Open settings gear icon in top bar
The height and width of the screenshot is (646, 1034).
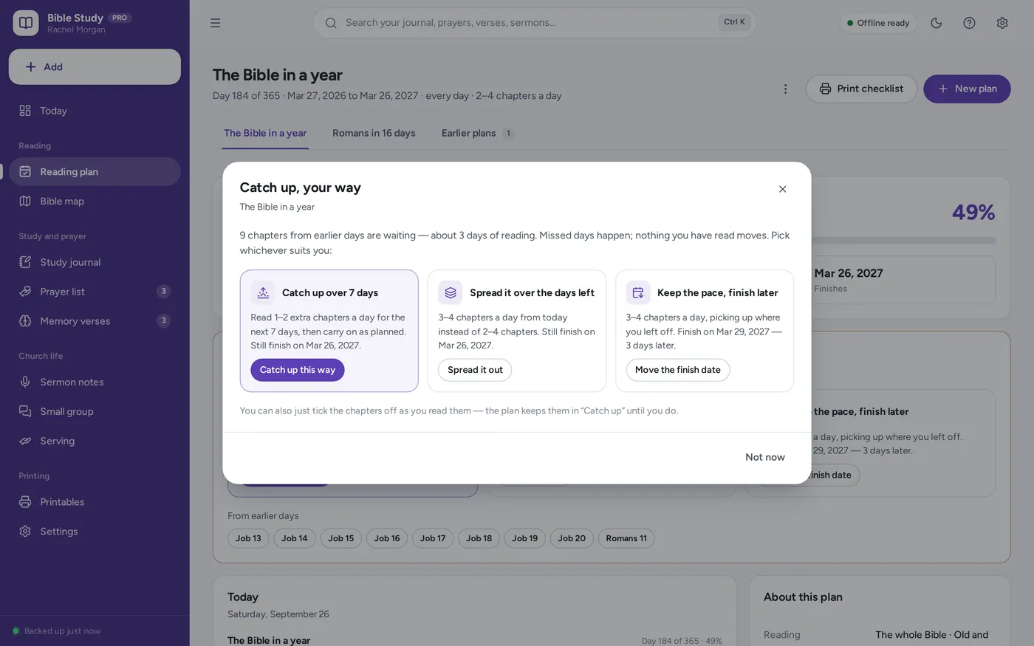point(1002,23)
